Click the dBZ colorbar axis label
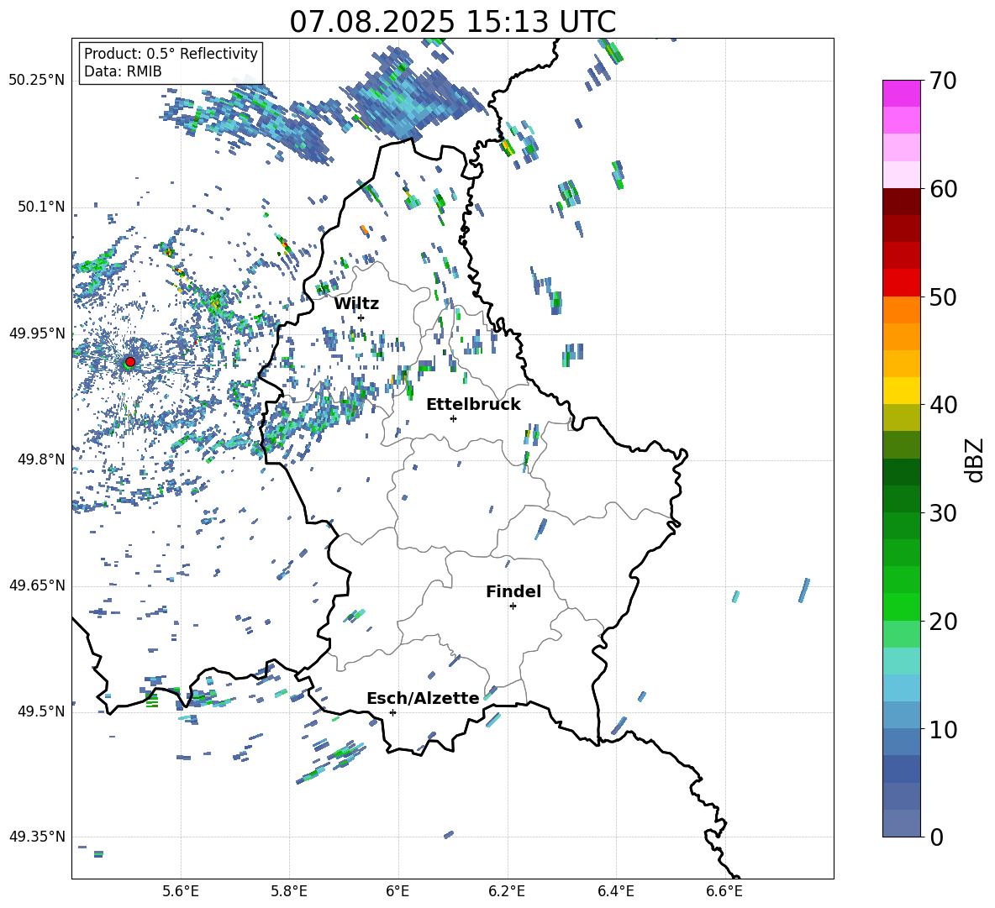The height and width of the screenshot is (908, 995). tap(975, 459)
